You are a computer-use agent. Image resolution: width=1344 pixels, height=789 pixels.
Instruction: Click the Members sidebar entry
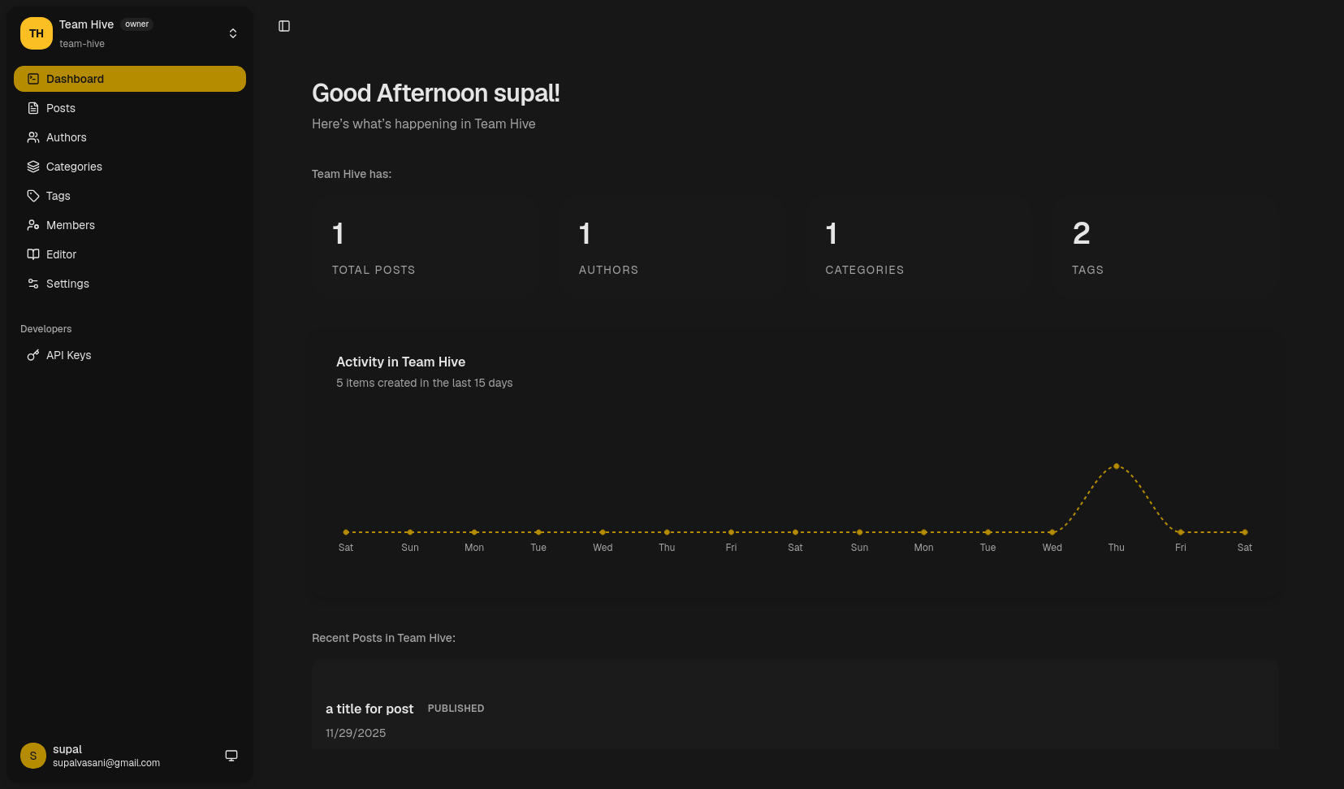71,224
